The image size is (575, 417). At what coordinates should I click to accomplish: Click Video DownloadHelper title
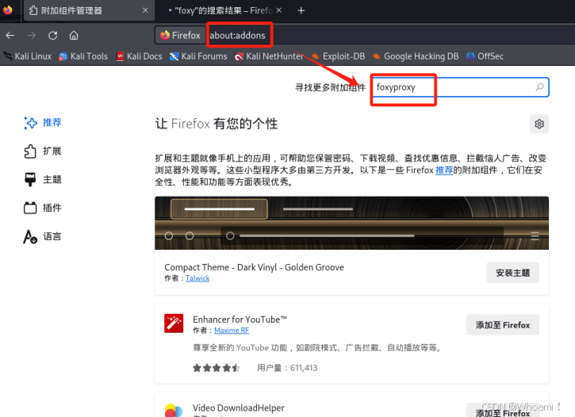click(x=239, y=407)
